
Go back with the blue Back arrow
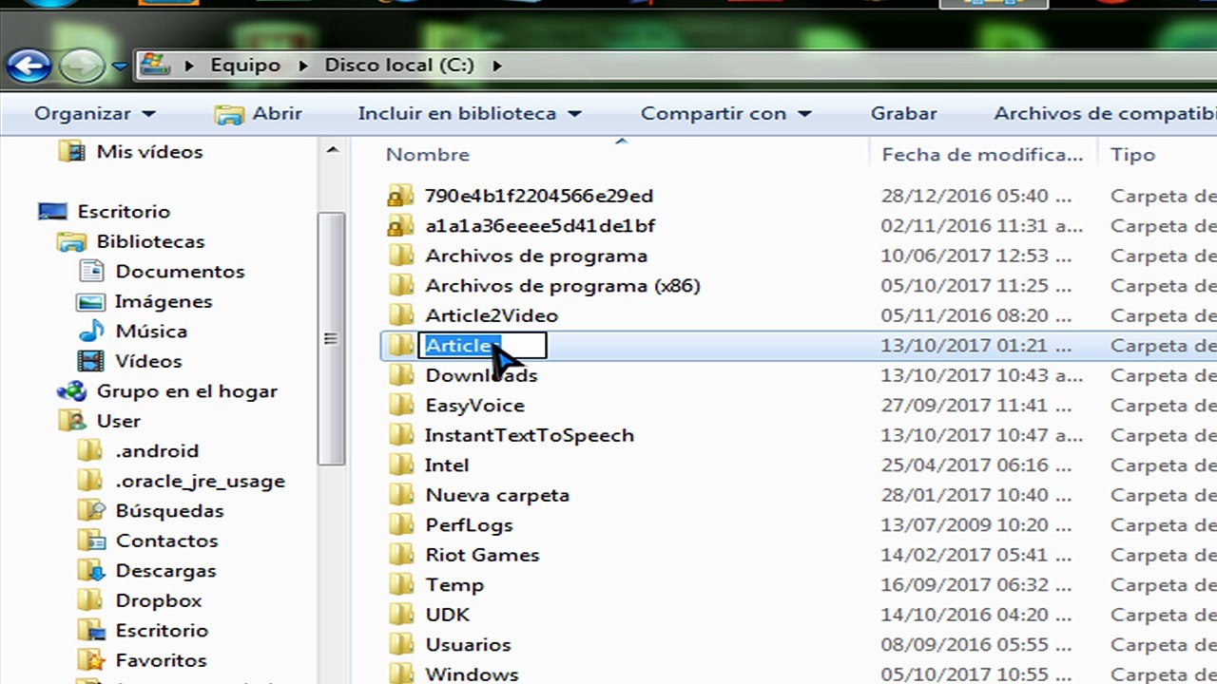[29, 66]
